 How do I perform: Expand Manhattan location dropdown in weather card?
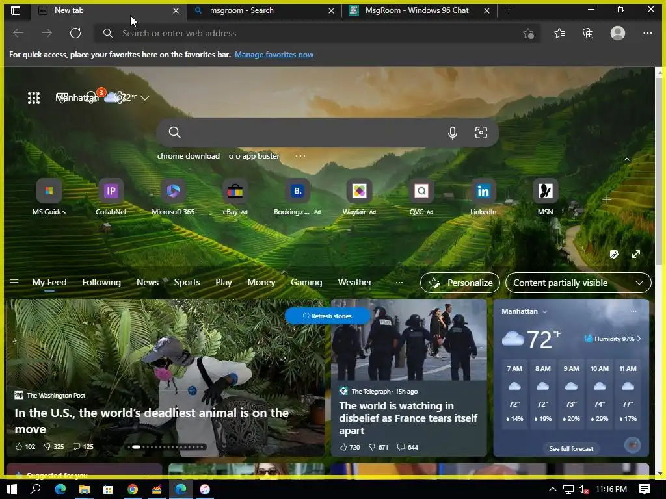point(545,311)
